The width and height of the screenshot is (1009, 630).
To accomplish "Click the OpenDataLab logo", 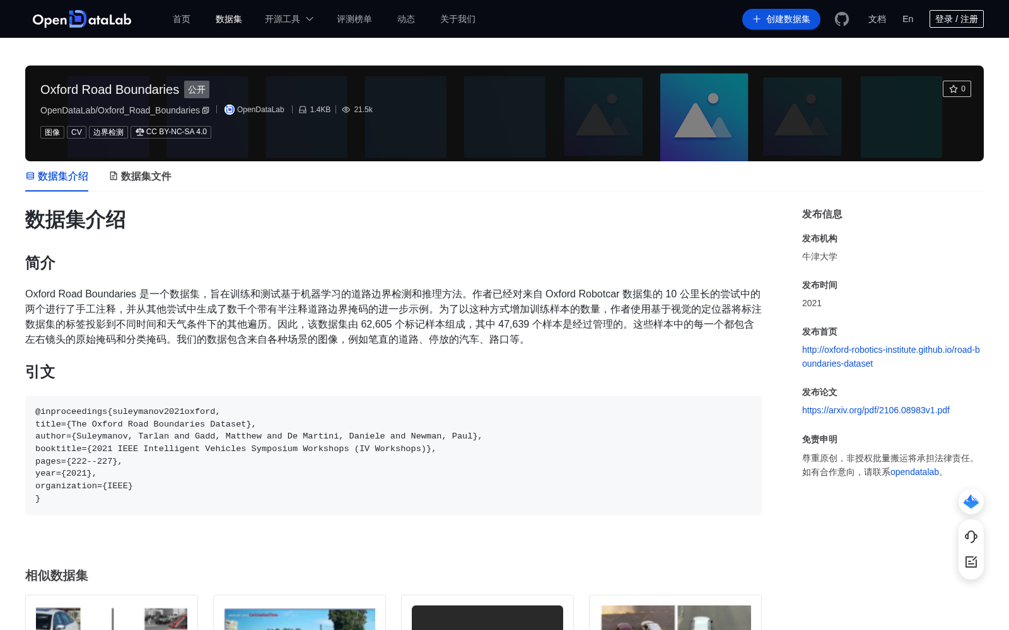I will click(82, 19).
